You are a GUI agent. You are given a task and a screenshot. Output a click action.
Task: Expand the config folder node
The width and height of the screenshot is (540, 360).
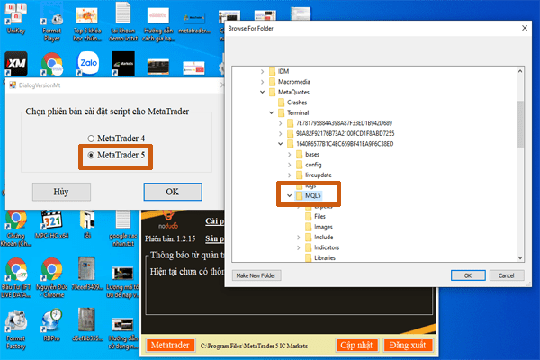[x=290, y=165]
